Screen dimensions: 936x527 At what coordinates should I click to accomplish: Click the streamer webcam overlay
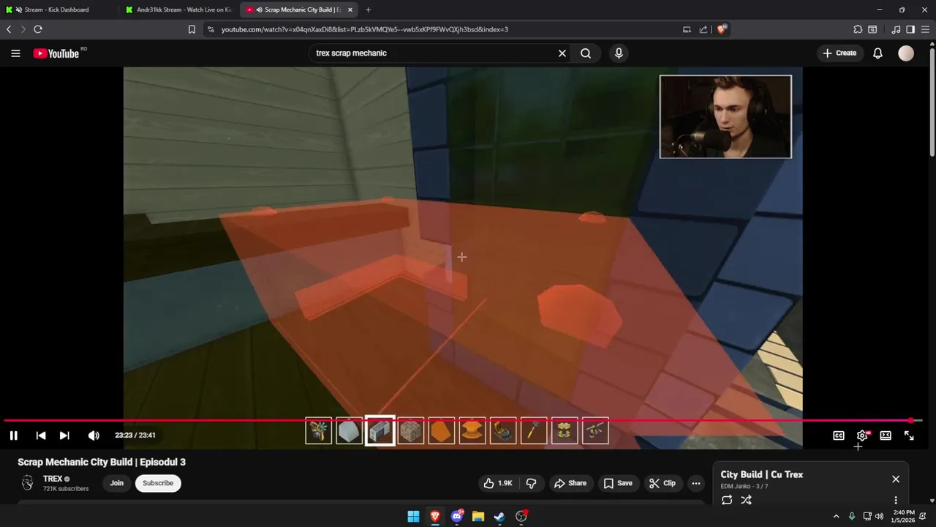point(725,116)
